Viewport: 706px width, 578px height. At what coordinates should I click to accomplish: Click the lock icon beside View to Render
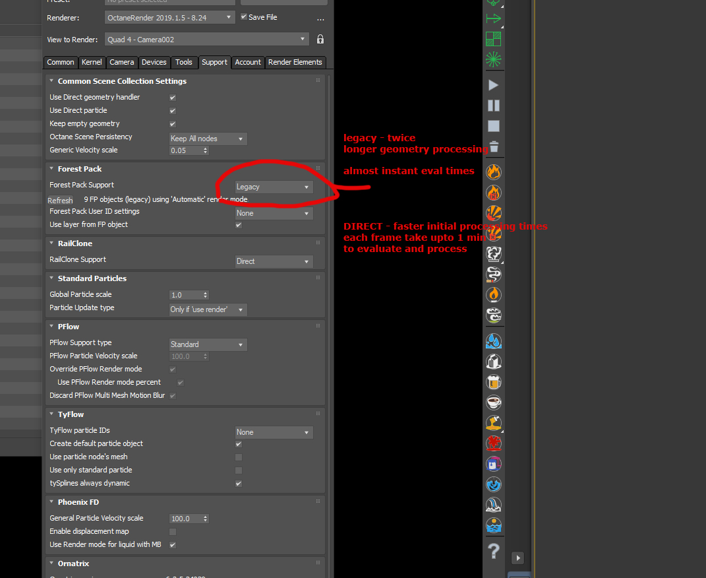(x=320, y=39)
